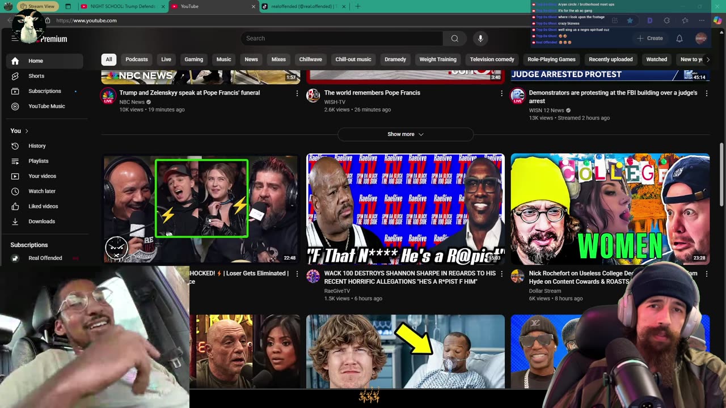Image resolution: width=726 pixels, height=408 pixels.
Task: Start voice search with microphone icon
Action: 480,38
